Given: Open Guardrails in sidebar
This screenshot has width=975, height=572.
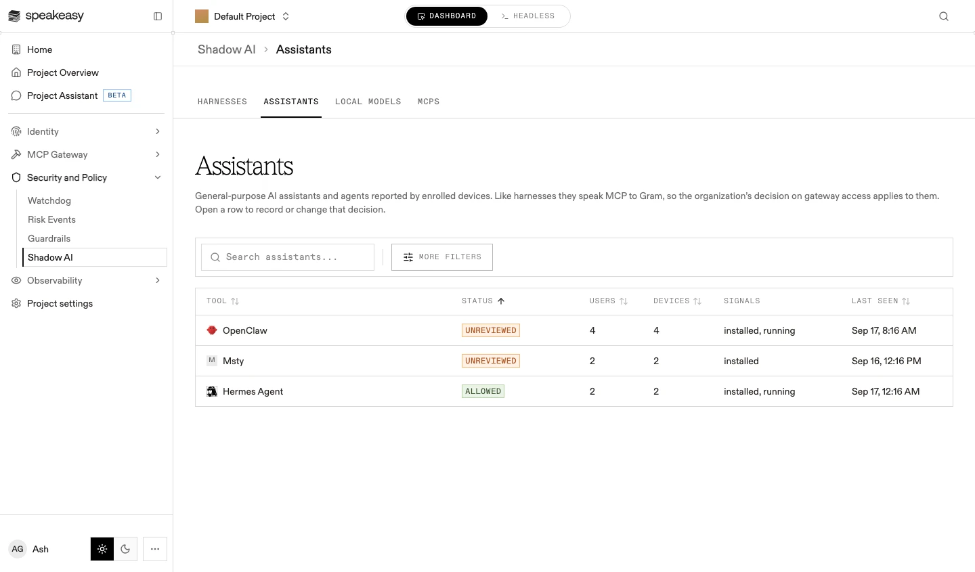Looking at the screenshot, I should [x=49, y=238].
